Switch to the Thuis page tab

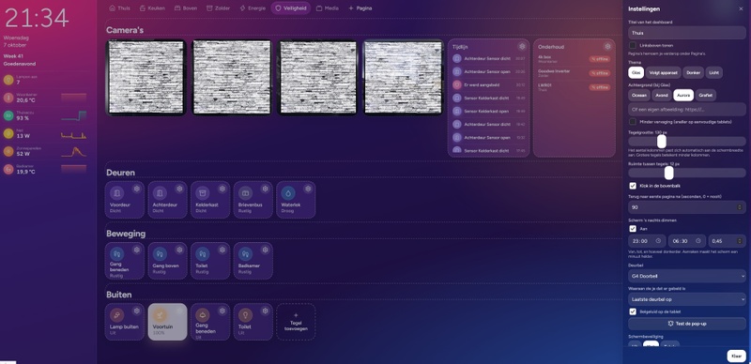(x=120, y=8)
